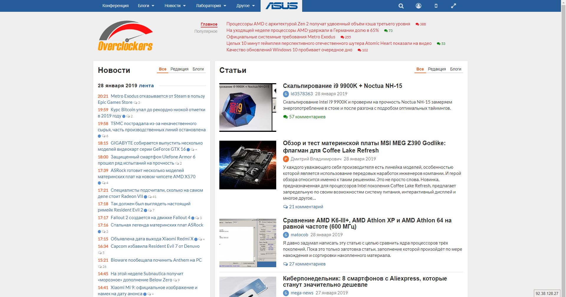
Task: Switch Новости panel to Редакция tab
Action: click(x=179, y=69)
